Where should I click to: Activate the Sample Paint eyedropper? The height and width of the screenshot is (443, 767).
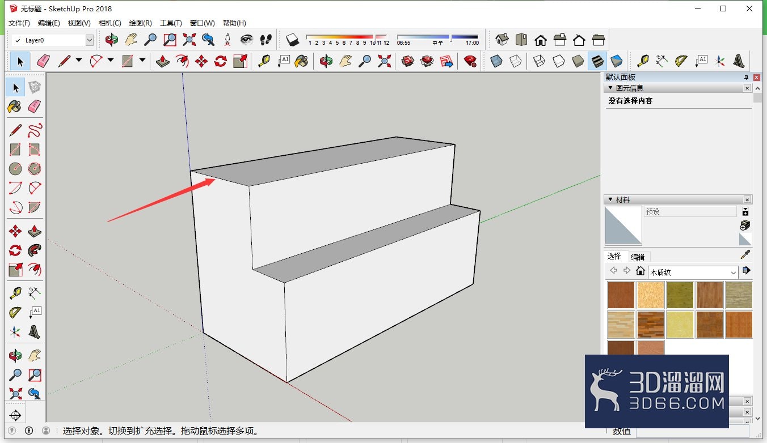click(745, 254)
